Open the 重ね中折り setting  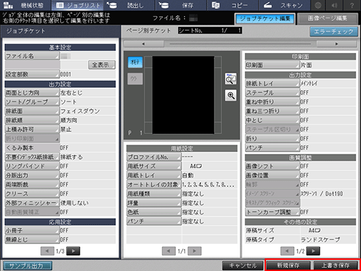click(x=272, y=102)
